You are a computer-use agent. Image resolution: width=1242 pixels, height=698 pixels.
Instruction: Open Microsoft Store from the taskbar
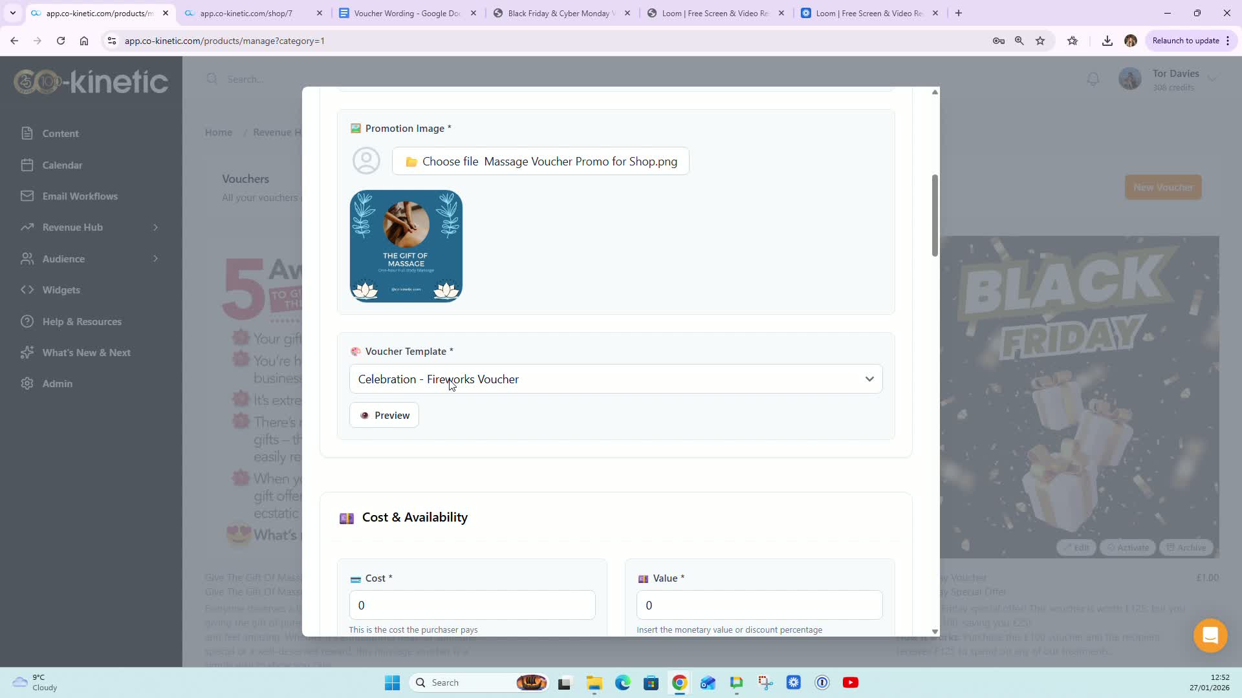click(x=651, y=683)
